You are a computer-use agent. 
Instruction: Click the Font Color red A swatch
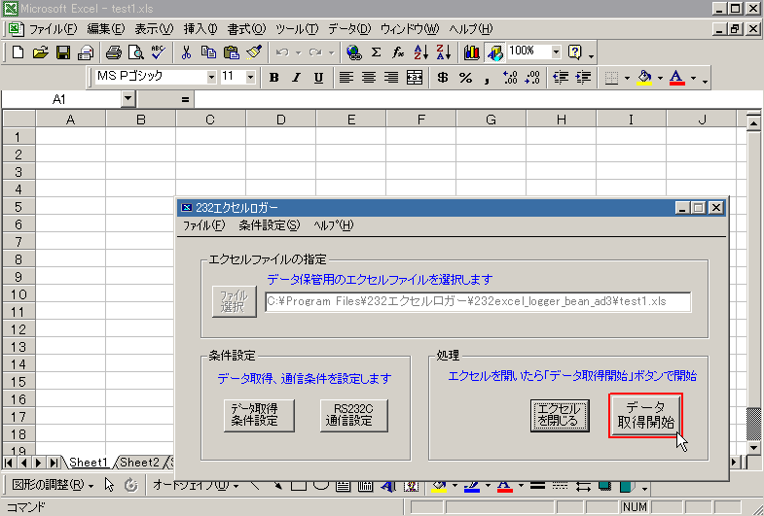677,78
